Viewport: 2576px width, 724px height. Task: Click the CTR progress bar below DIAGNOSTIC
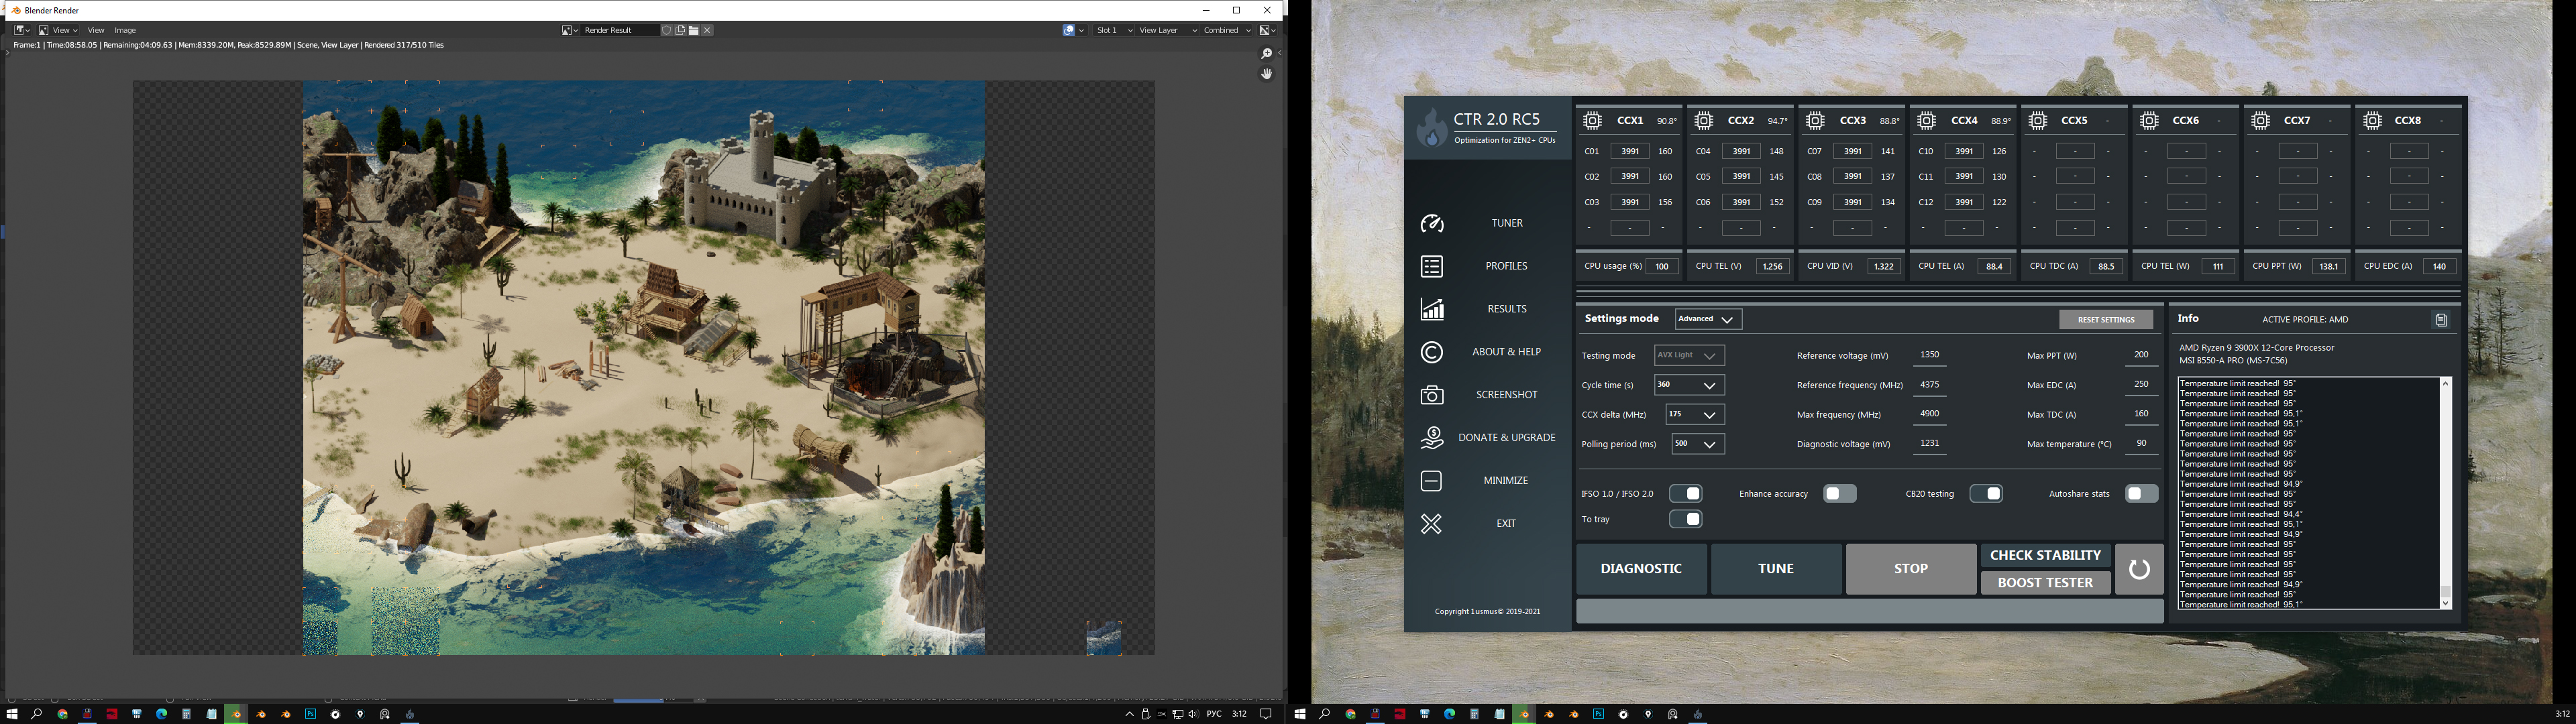[x=1870, y=611]
